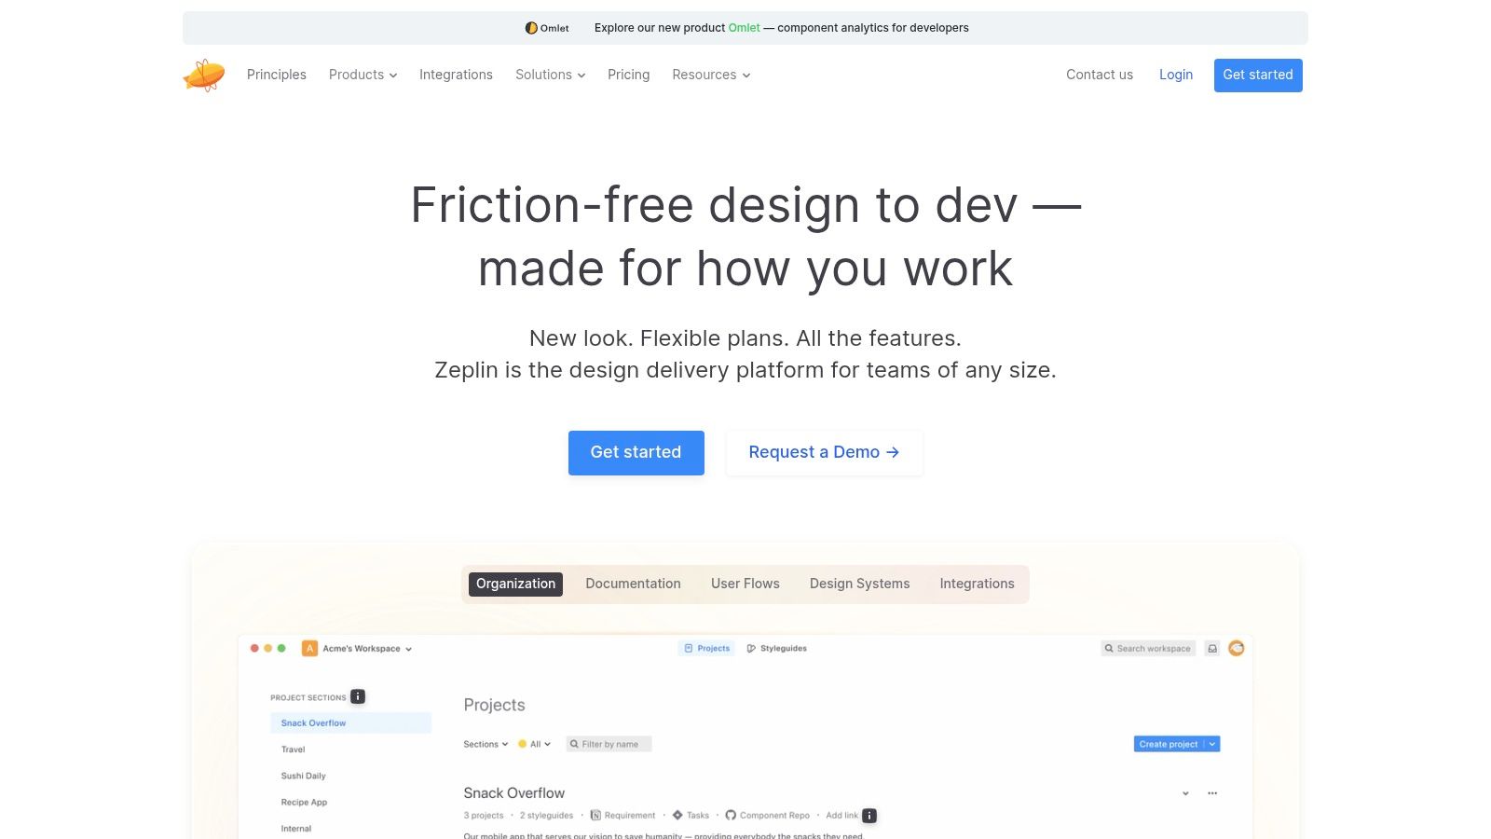Image resolution: width=1491 pixels, height=839 pixels.
Task: Click the search magnifier in Search workspace
Action: pyautogui.click(x=1109, y=648)
